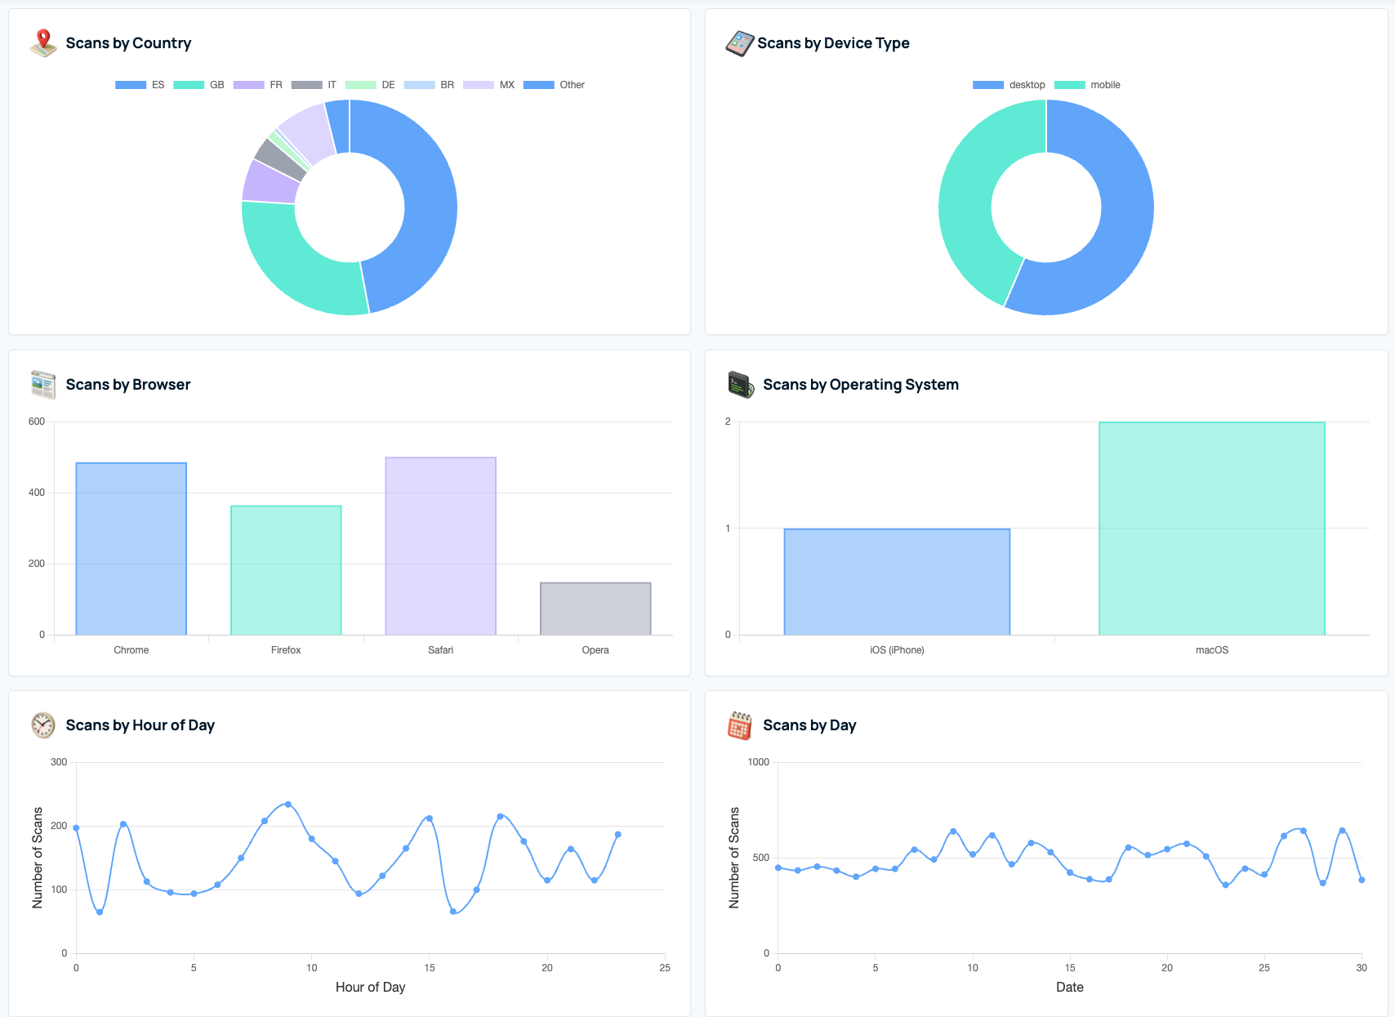The height and width of the screenshot is (1017, 1395).
Task: Click the browser window icon beside Scans by Browser
Action: [x=42, y=384]
